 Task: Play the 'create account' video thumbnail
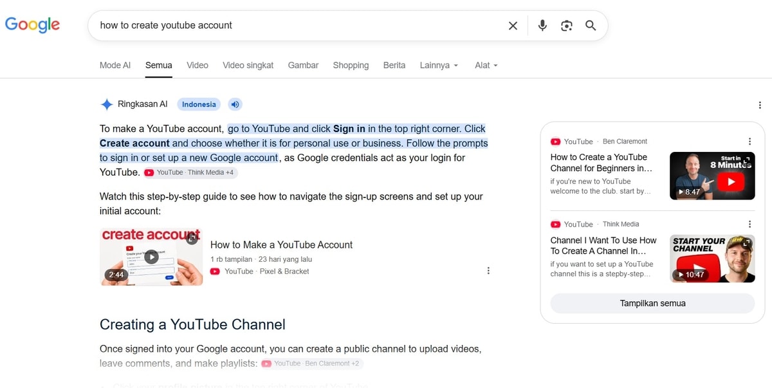pyautogui.click(x=151, y=257)
